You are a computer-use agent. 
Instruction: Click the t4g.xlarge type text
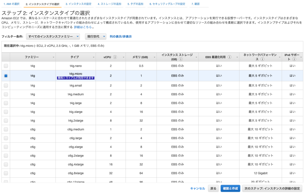[x=76, y=112]
